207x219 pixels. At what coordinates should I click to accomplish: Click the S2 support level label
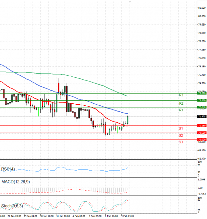(181, 135)
